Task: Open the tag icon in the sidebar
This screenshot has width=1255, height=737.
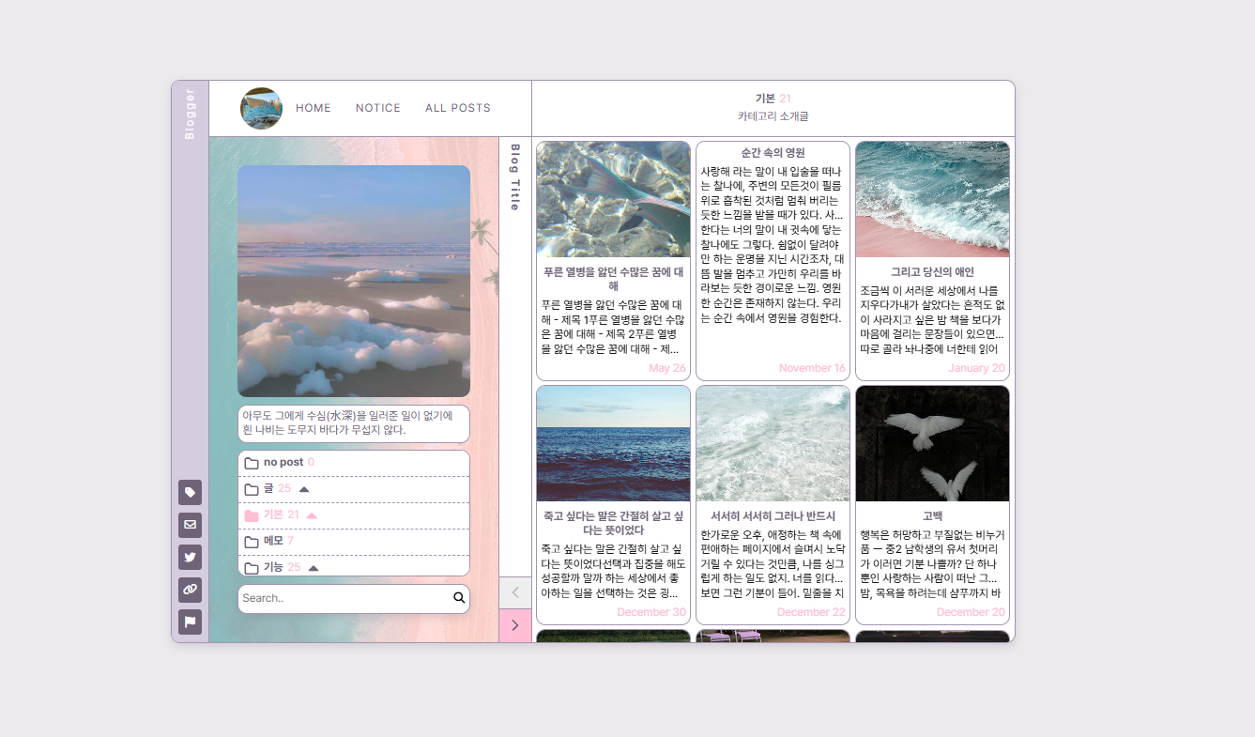Action: 190,492
